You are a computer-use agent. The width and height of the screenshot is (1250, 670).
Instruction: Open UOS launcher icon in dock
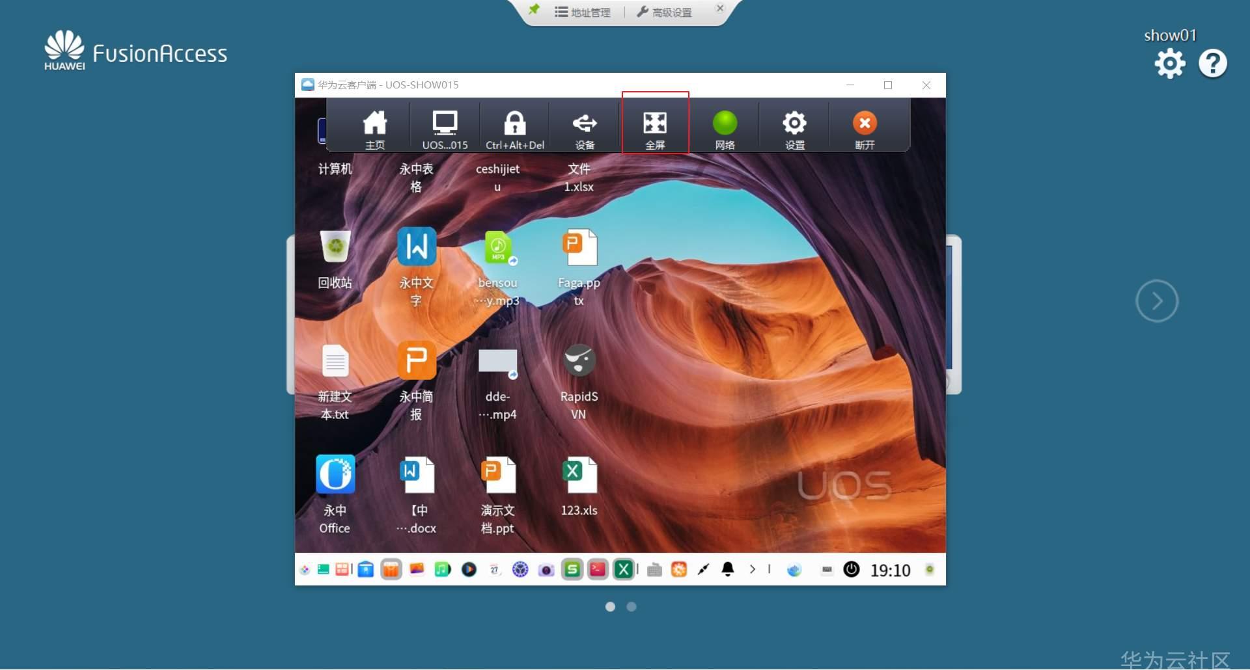pos(304,570)
